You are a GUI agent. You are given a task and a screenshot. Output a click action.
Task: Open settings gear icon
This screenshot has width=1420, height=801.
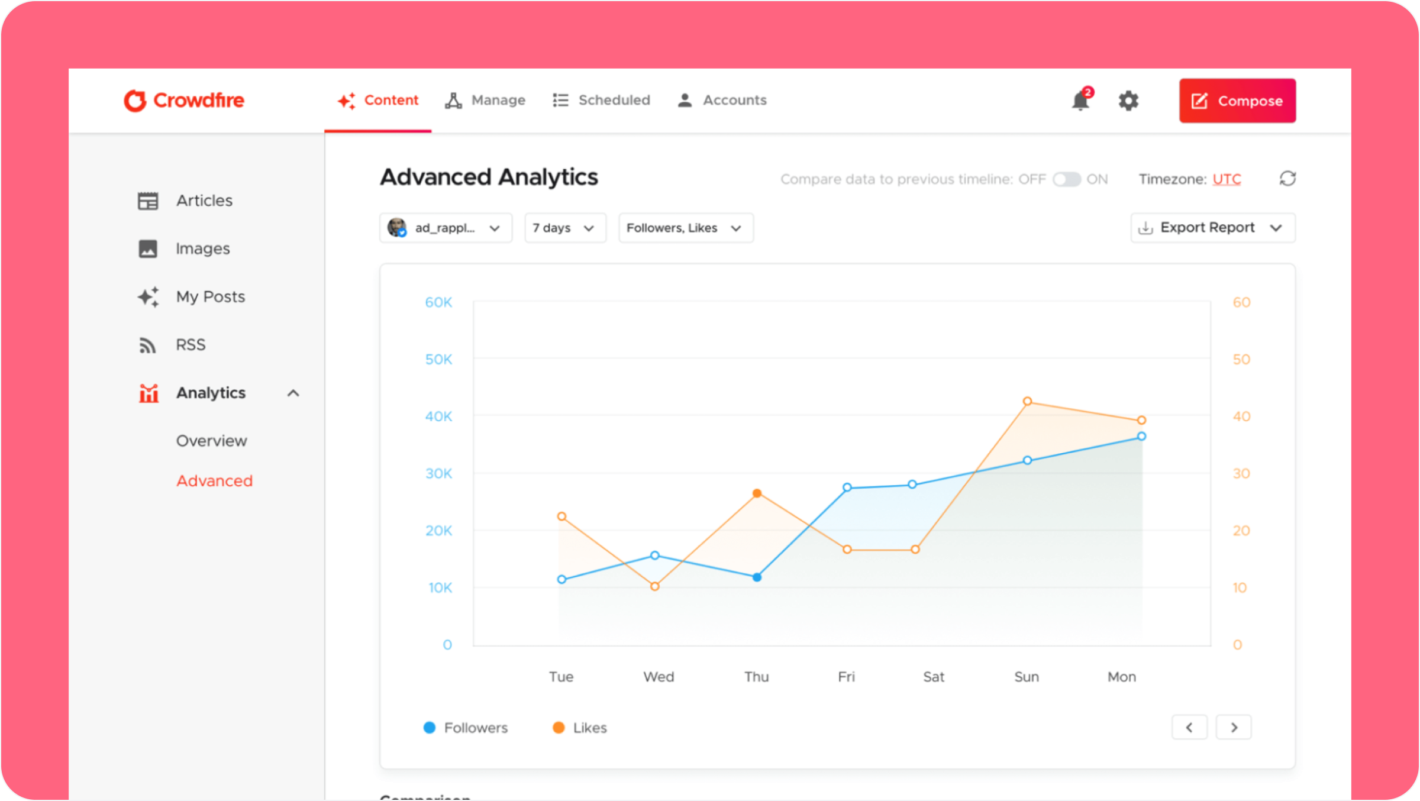click(x=1128, y=101)
